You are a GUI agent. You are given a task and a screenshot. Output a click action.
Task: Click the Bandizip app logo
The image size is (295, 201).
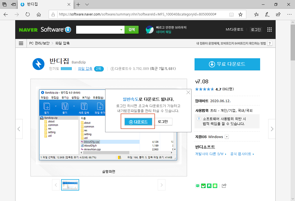[38, 64]
